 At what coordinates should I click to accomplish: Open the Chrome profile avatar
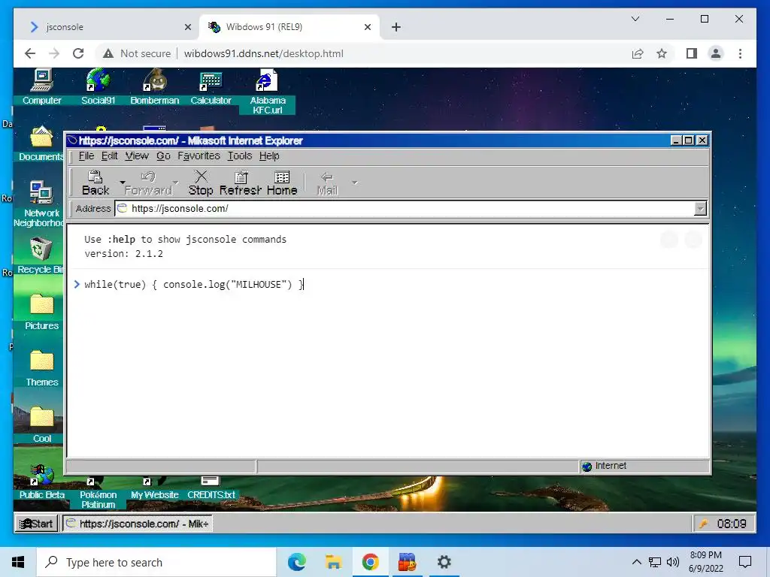click(x=716, y=53)
